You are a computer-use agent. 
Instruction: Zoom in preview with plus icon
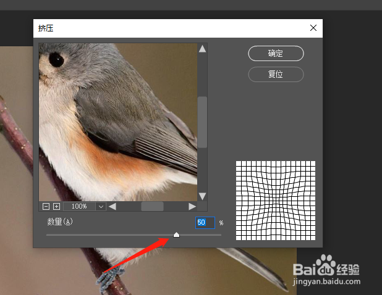pos(56,207)
